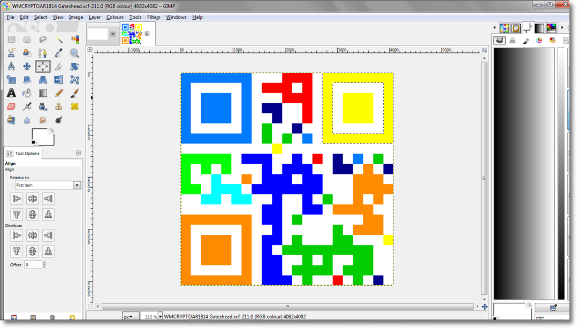
Task: Select the Smudge finger tool
Action: click(x=43, y=120)
